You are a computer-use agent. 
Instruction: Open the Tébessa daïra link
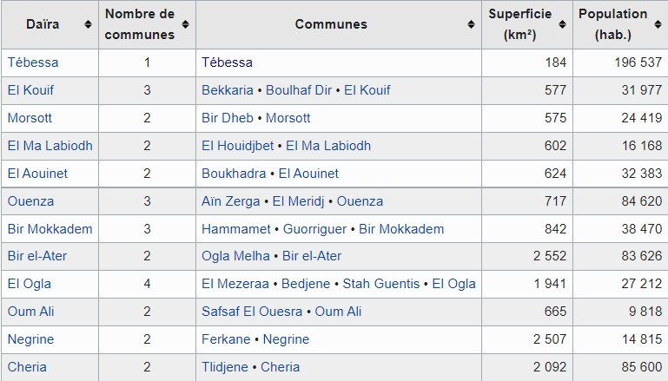tap(33, 62)
